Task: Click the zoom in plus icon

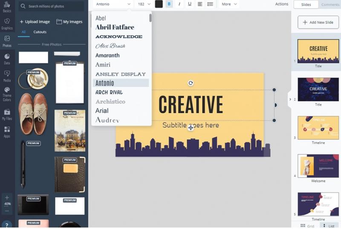Action: 7,197
